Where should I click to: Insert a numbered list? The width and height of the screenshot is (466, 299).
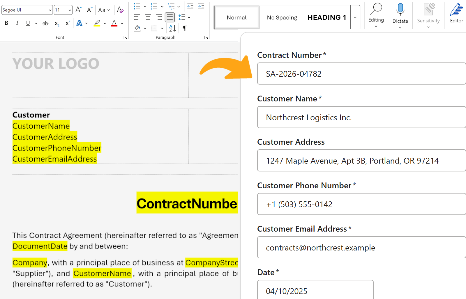tap(154, 6)
